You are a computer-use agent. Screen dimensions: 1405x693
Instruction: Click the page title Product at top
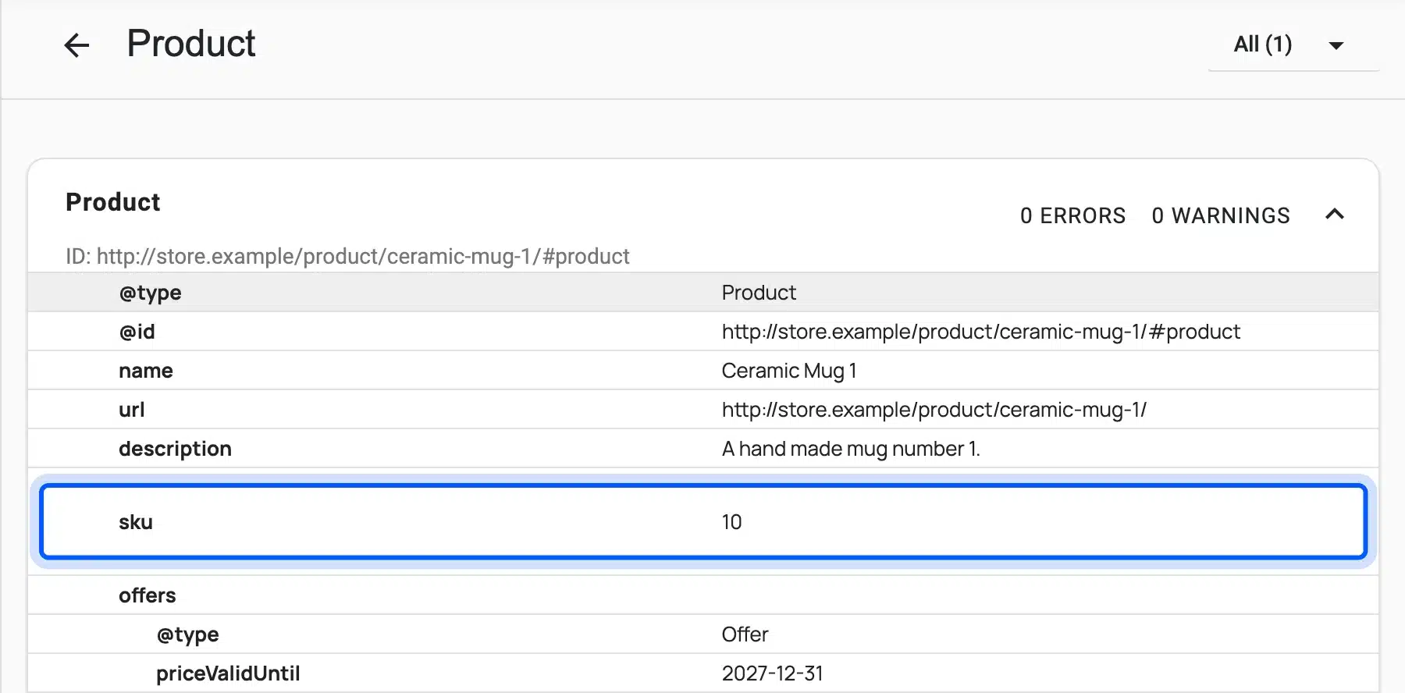(x=191, y=44)
